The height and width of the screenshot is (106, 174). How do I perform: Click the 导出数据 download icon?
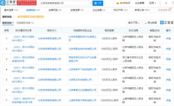pyautogui.click(x=146, y=23)
